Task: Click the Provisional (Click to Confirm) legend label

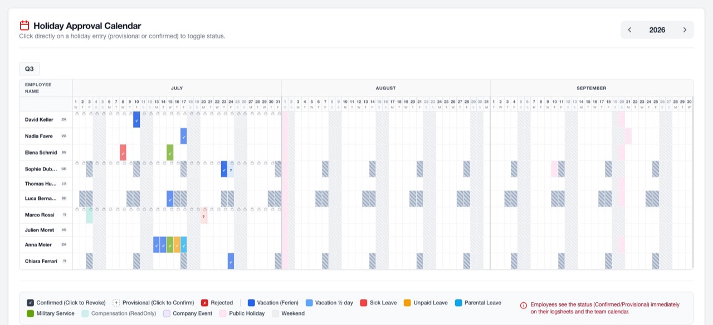Action: [158, 303]
